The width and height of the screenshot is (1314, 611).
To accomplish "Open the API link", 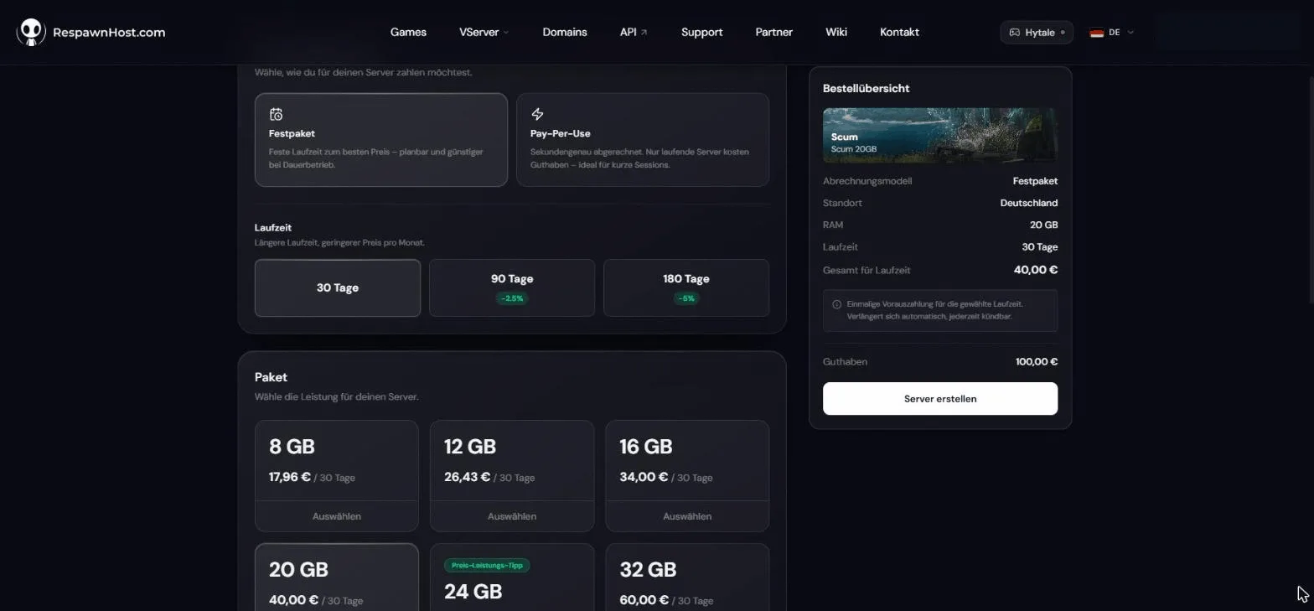I will coord(634,32).
